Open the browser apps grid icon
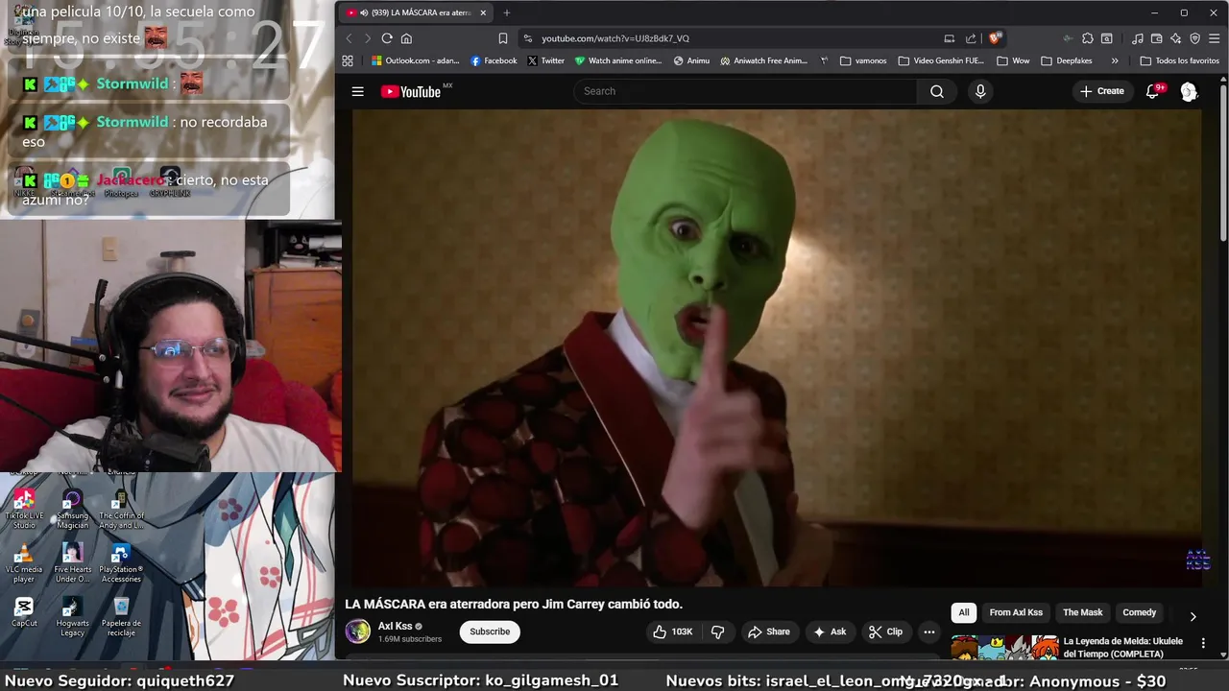This screenshot has width=1229, height=691. [348, 60]
